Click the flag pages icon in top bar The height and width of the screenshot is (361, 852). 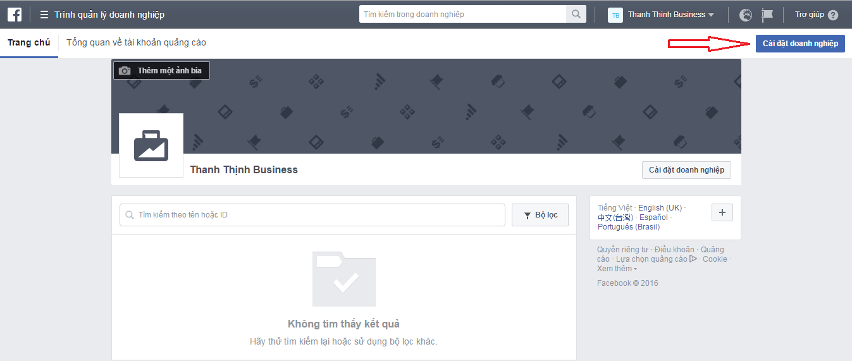click(x=767, y=15)
